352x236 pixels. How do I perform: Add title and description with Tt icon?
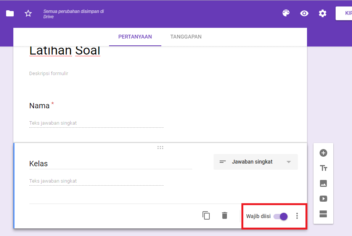(x=323, y=168)
